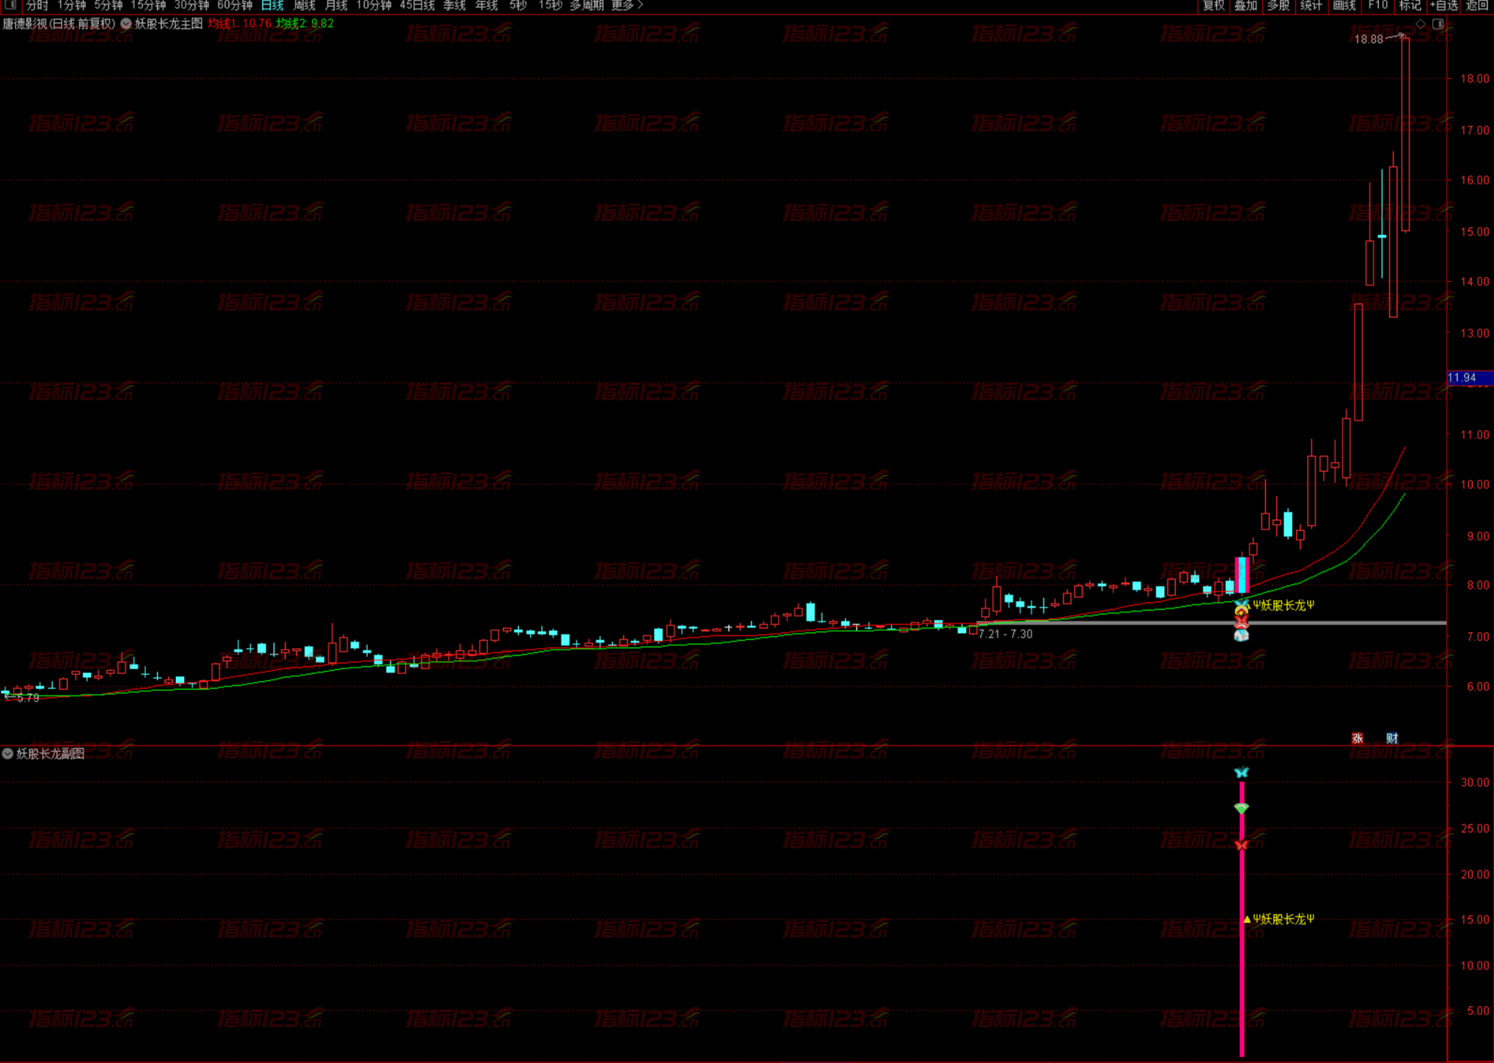Click the green diamond gem icon in sub-chart

click(1242, 809)
